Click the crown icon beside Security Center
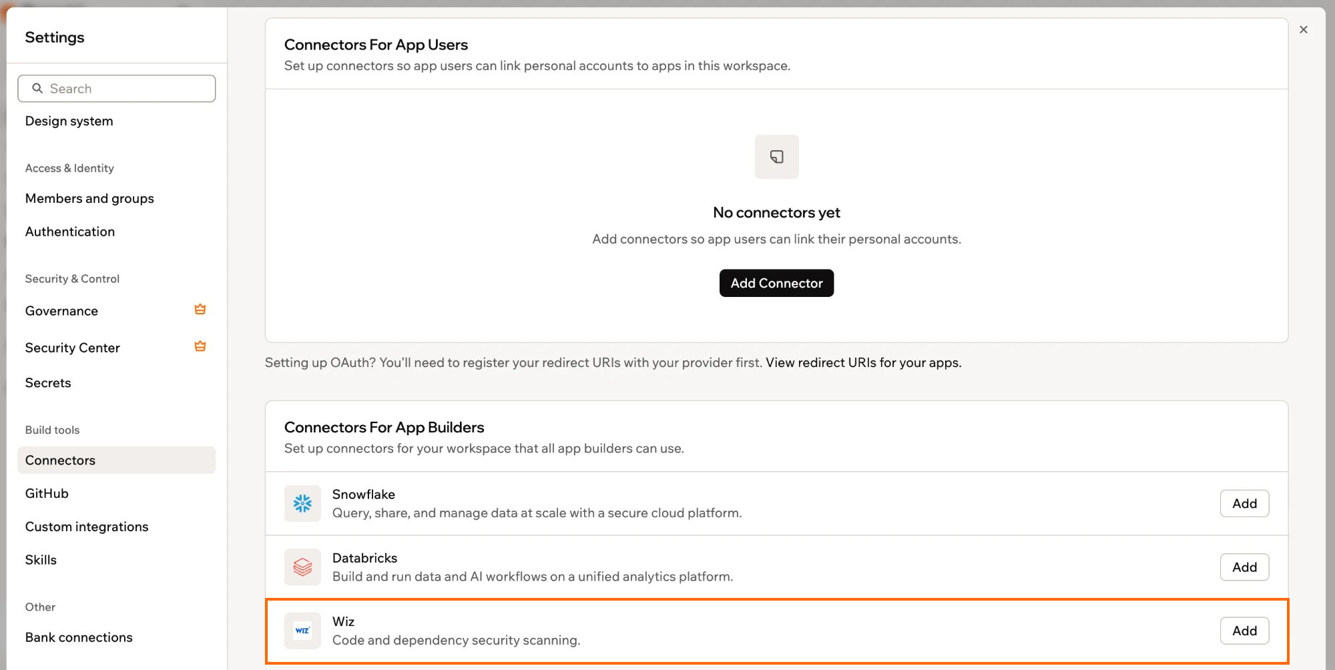The height and width of the screenshot is (670, 1335). coord(200,346)
